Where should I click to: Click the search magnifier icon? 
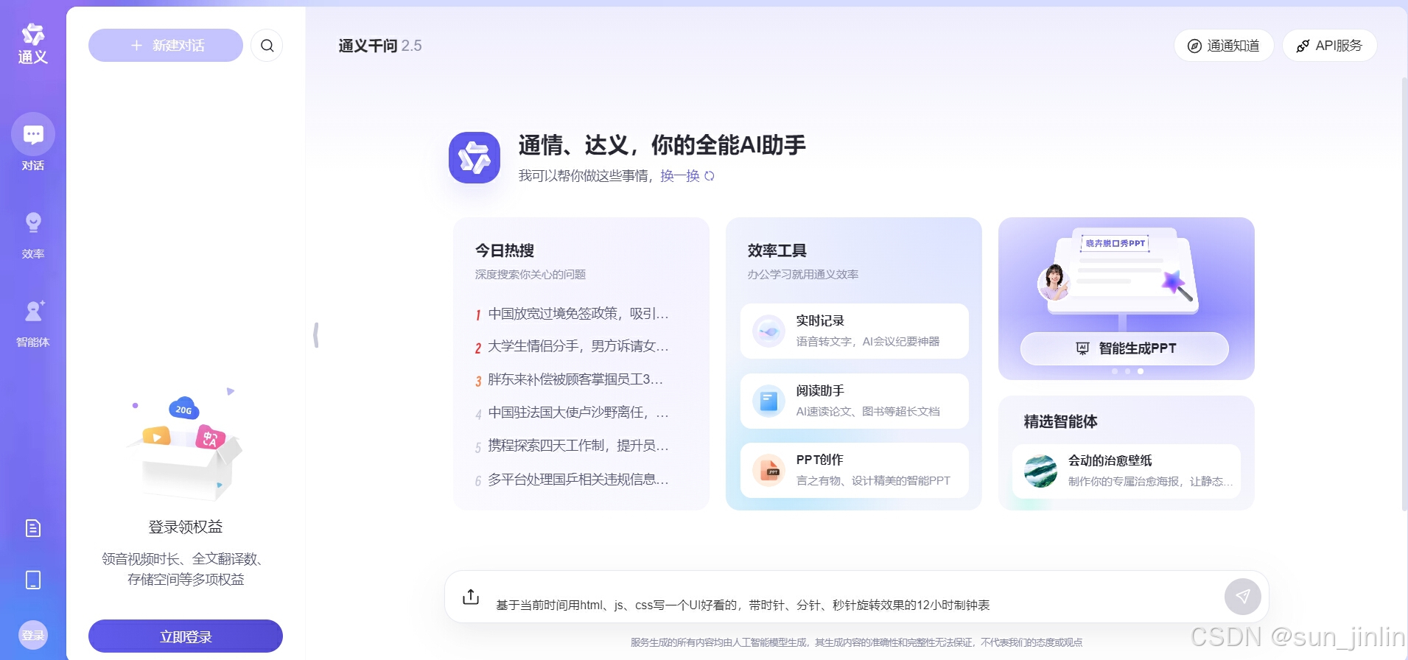click(x=267, y=46)
